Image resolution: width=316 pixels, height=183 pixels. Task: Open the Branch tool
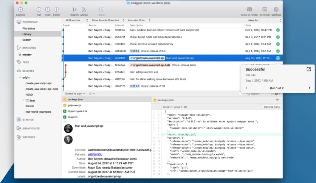pyautogui.click(x=74, y=9)
